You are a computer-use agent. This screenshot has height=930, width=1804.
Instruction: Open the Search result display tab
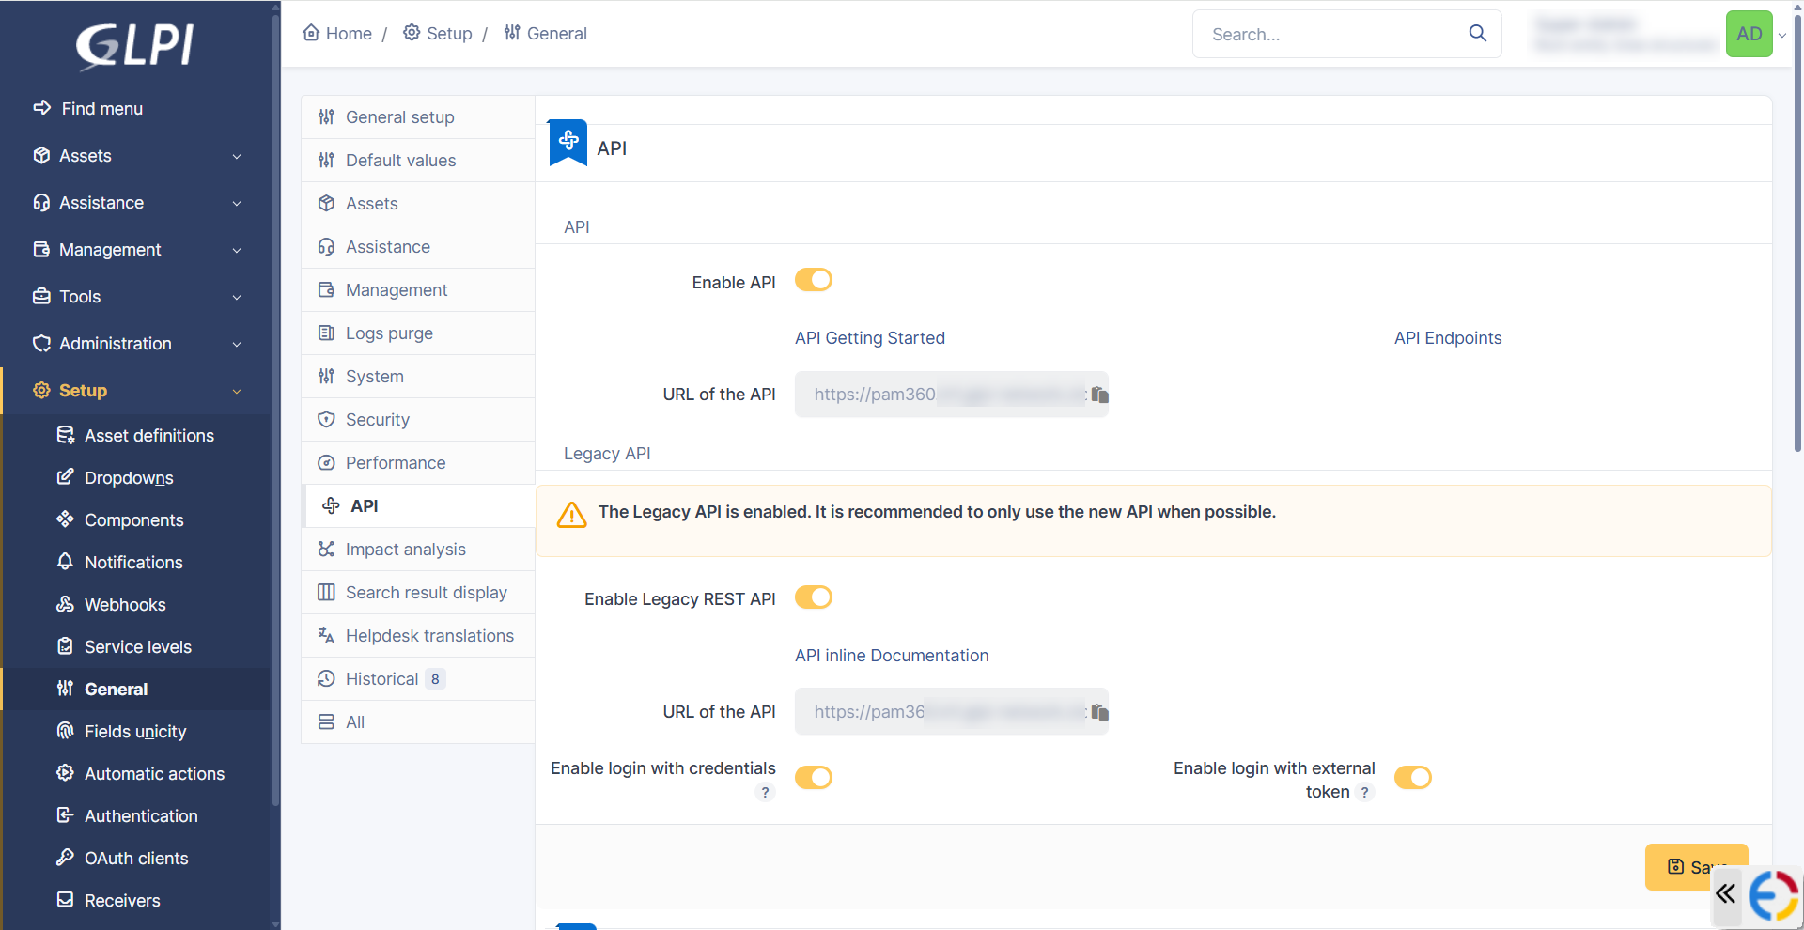418,593
